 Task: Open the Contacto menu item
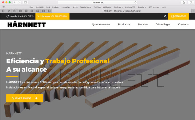pyautogui.click(x=184, y=24)
